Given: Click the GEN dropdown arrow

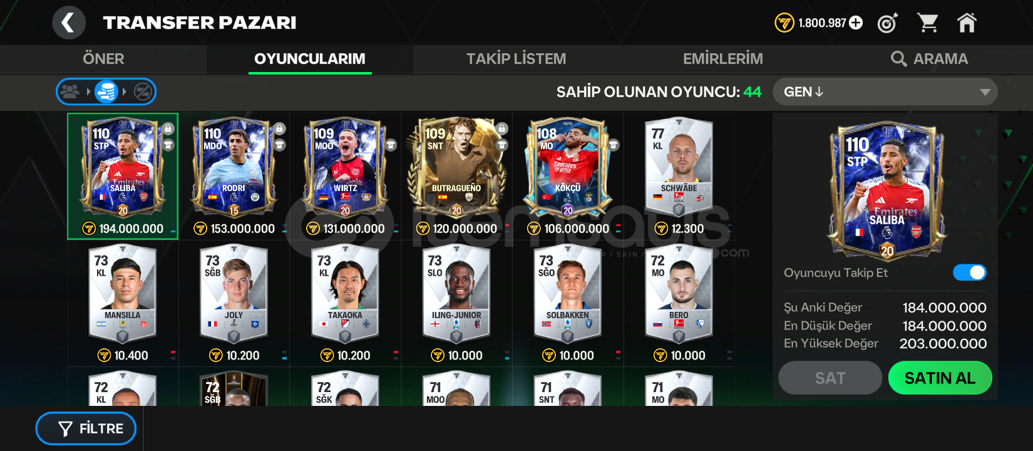Looking at the screenshot, I should [x=985, y=92].
